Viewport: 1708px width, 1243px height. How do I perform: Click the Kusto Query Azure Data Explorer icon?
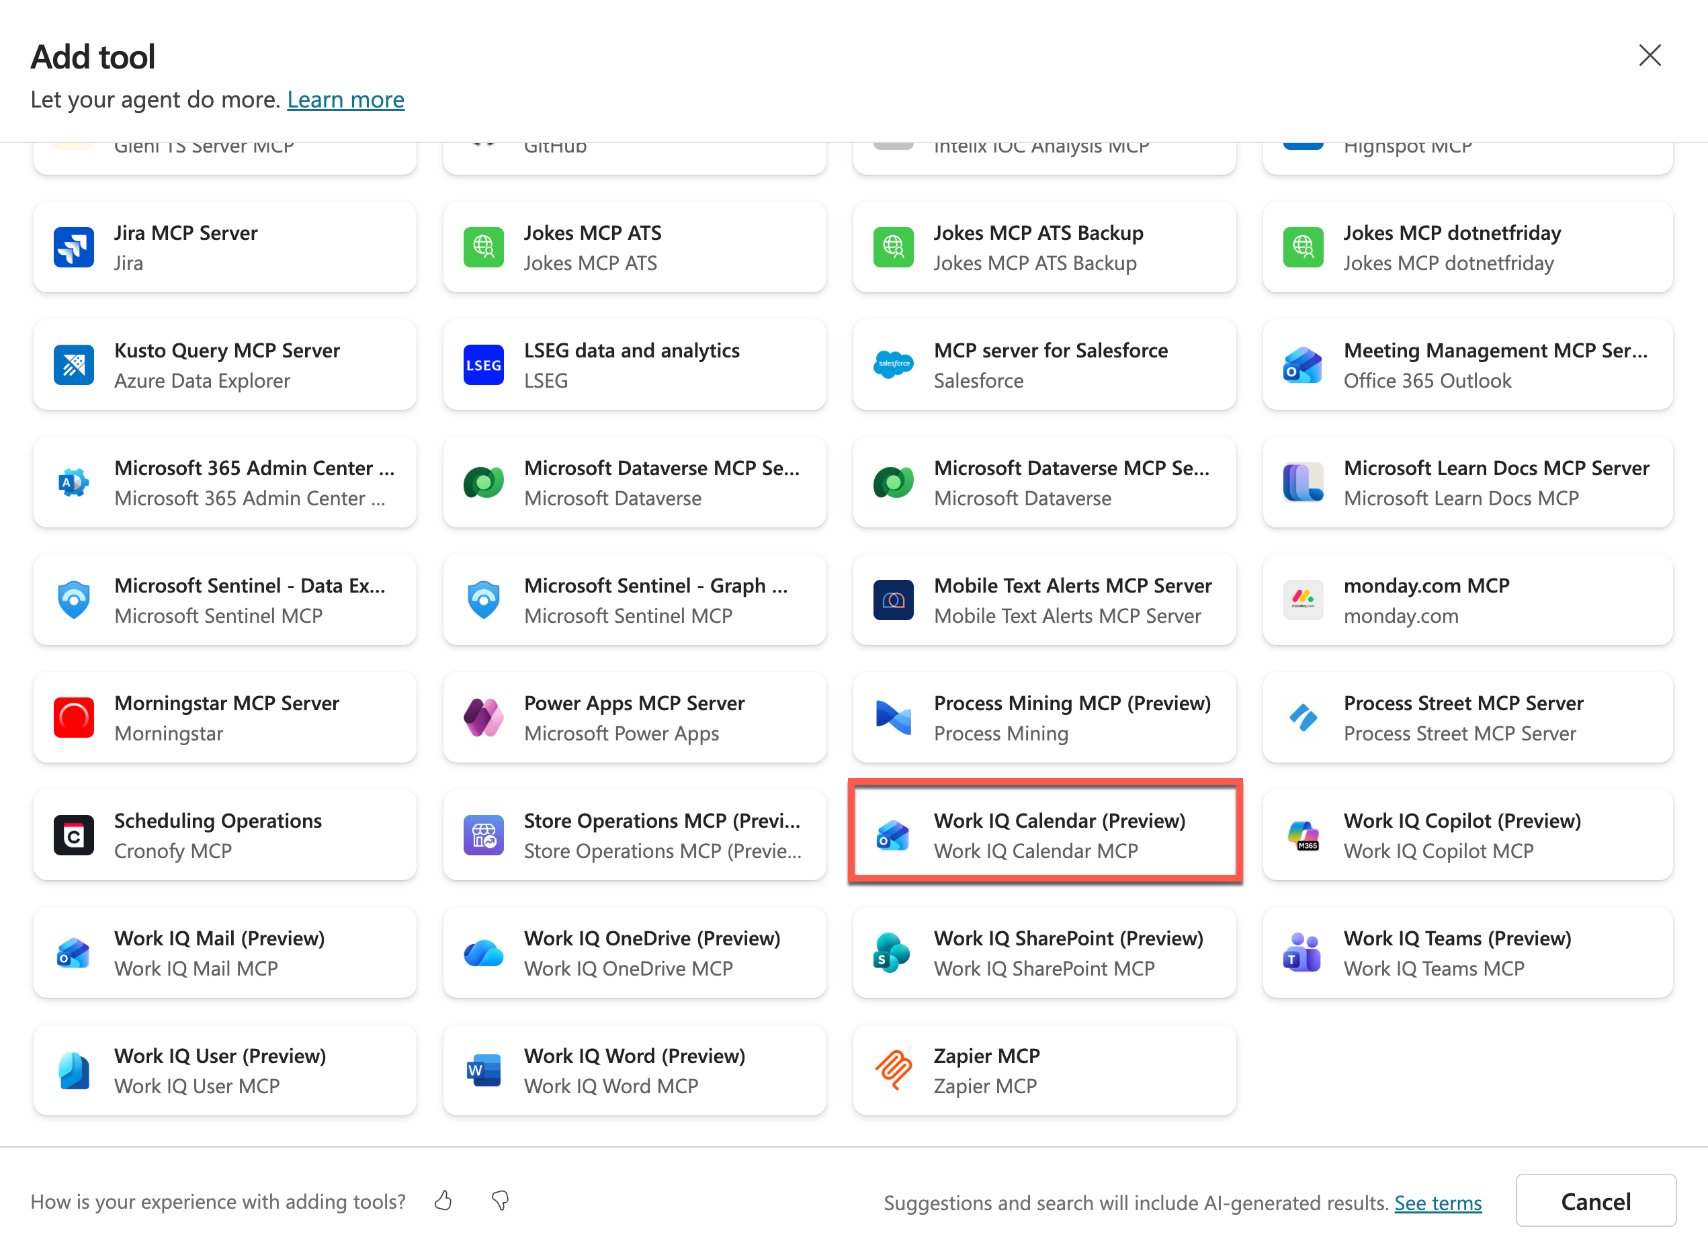73,364
